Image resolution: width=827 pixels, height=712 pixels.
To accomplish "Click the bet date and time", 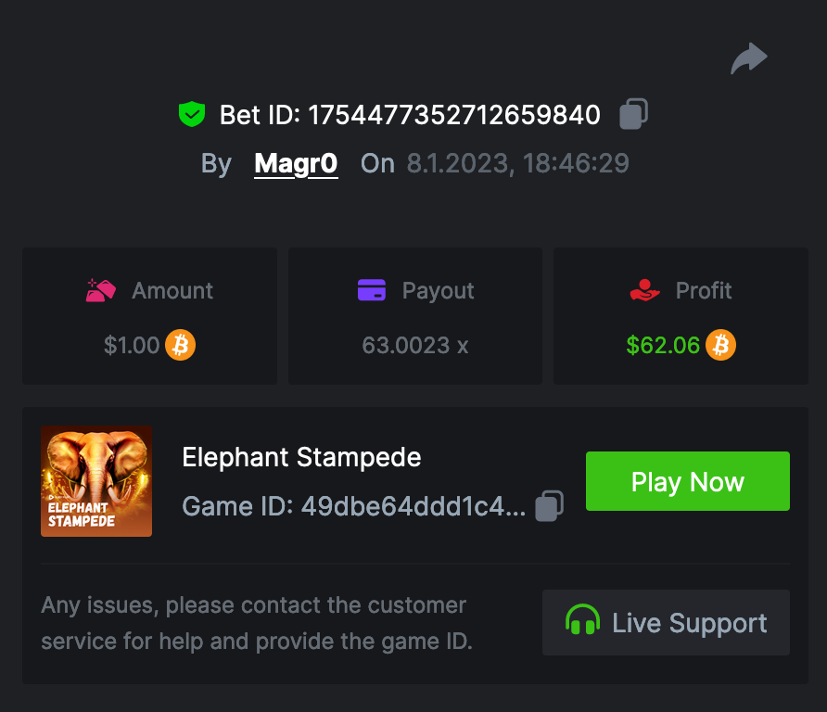I will (x=517, y=164).
